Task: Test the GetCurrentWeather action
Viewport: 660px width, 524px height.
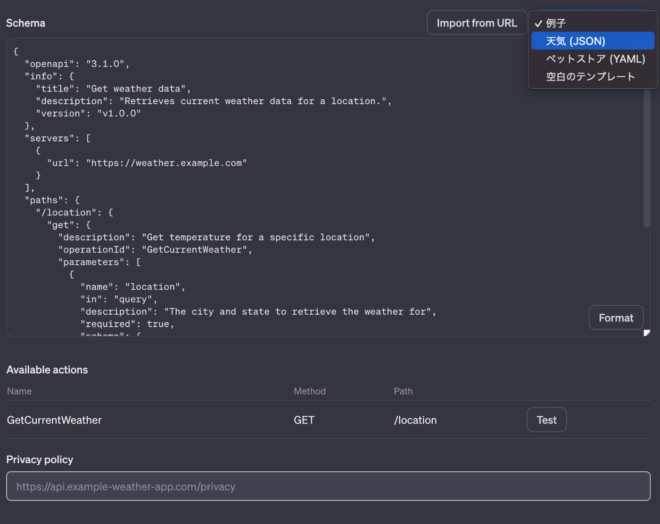Action: [547, 420]
